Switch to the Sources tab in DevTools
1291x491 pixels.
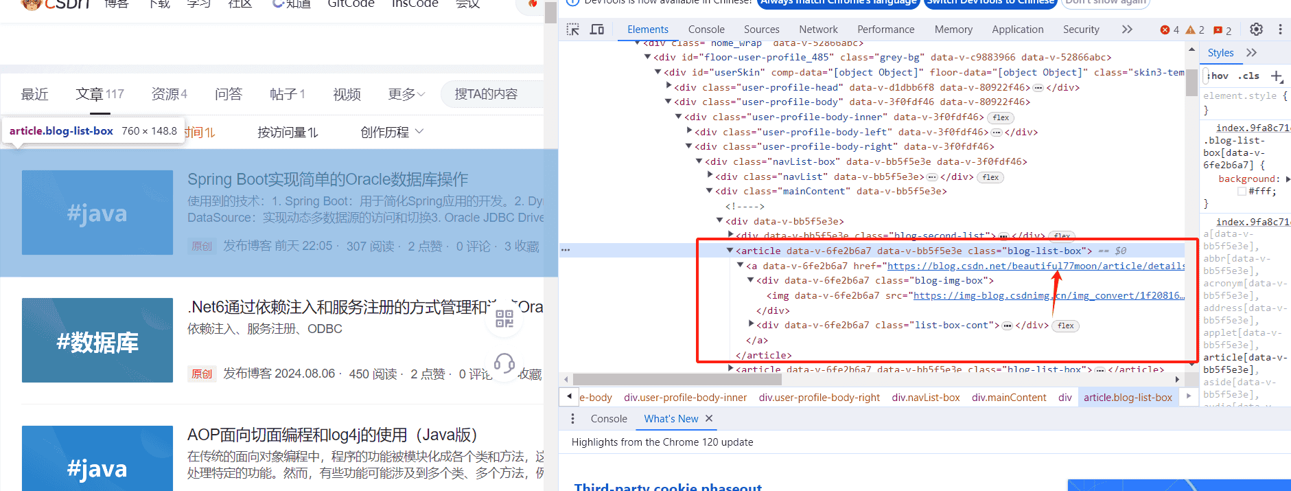(x=762, y=30)
